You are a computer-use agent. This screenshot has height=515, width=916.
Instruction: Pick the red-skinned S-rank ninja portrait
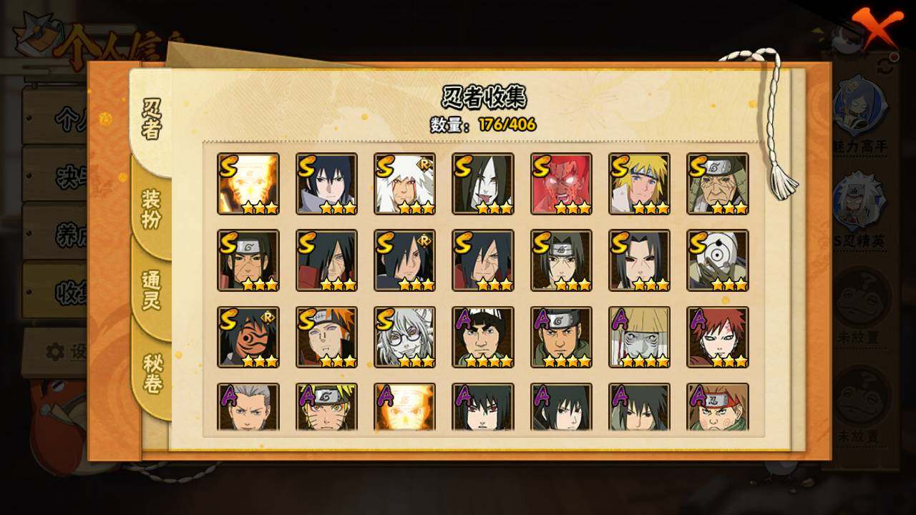(x=561, y=184)
